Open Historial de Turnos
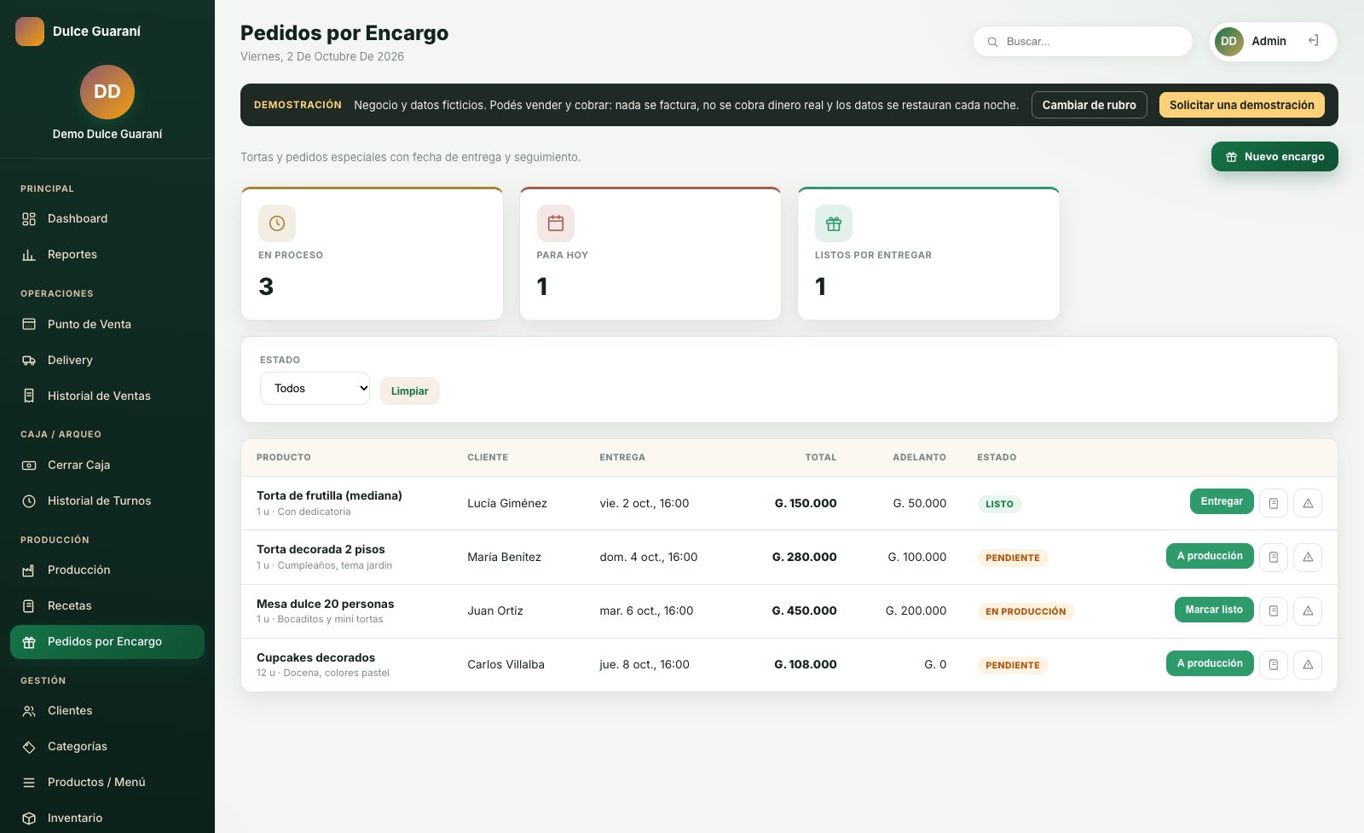This screenshot has height=833, width=1364. [107, 500]
